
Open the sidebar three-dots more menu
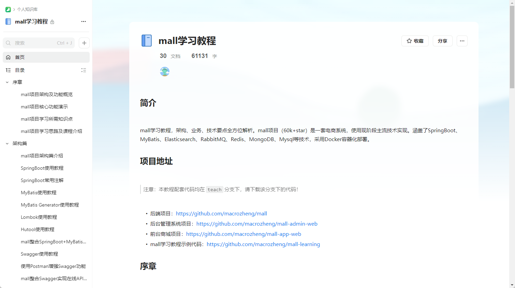[x=84, y=21]
